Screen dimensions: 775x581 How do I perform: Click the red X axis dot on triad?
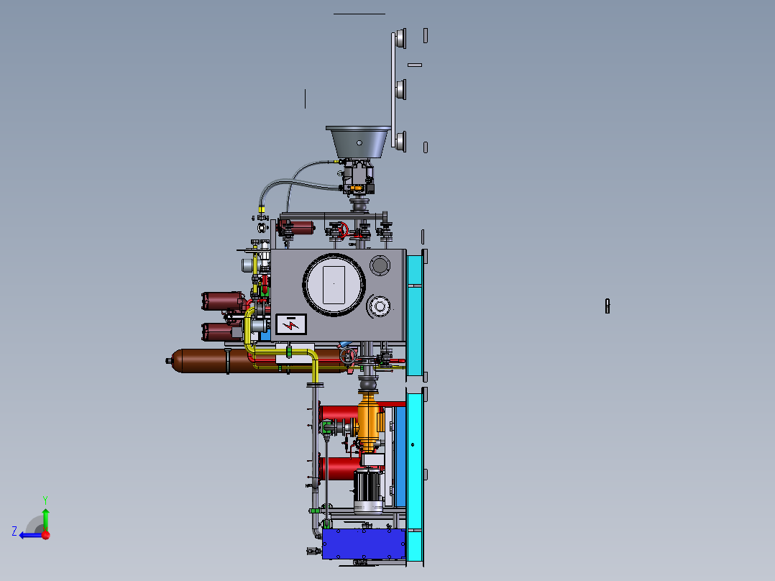click(46, 535)
